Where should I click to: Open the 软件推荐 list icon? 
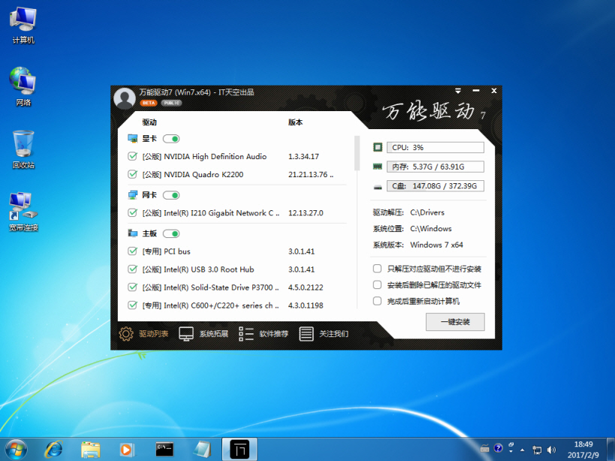point(246,333)
